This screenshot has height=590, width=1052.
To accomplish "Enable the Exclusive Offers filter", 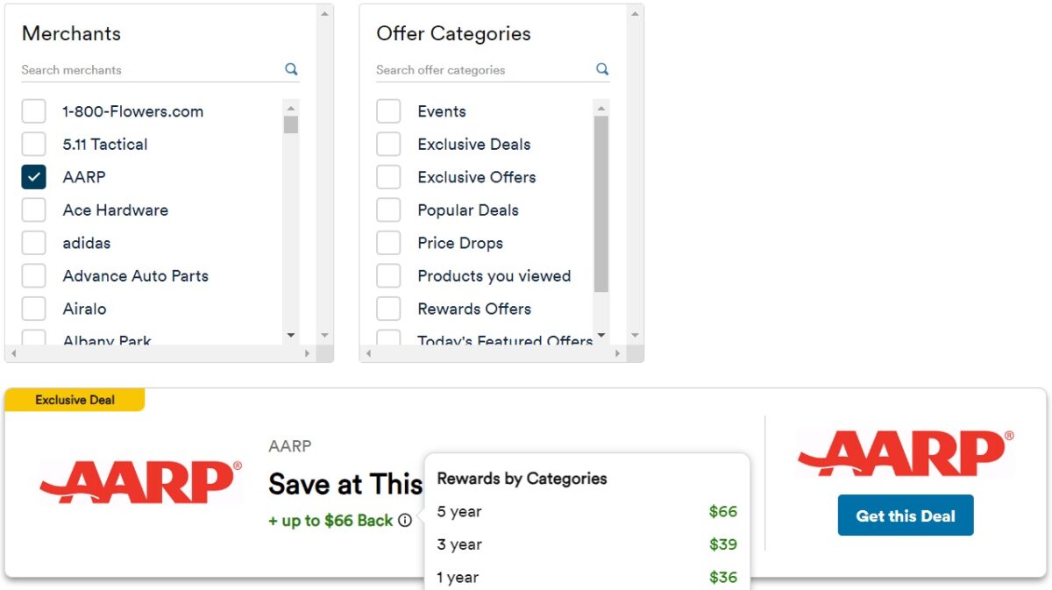I will tap(388, 176).
